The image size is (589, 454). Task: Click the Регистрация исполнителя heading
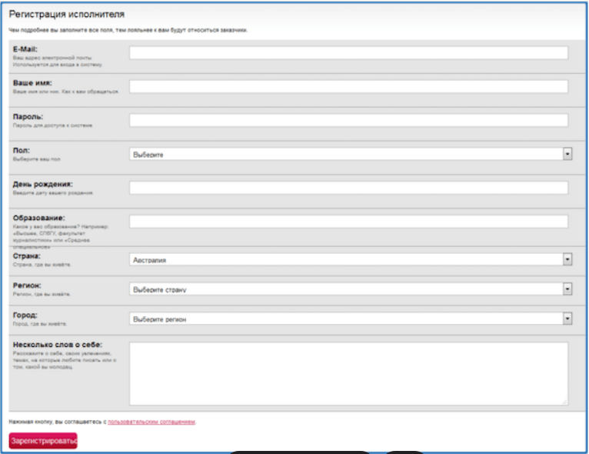coord(66,15)
